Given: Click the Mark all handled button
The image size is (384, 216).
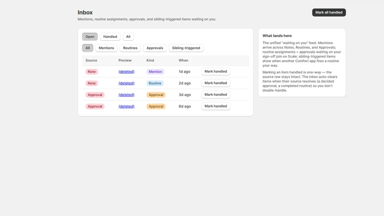Looking at the screenshot, I should [329, 12].
